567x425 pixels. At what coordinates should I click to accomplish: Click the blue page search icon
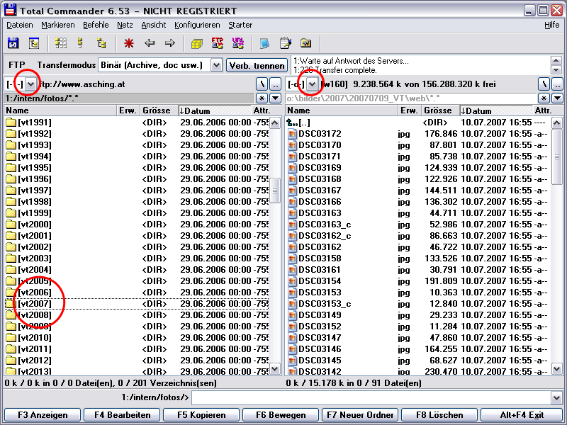tap(264, 43)
